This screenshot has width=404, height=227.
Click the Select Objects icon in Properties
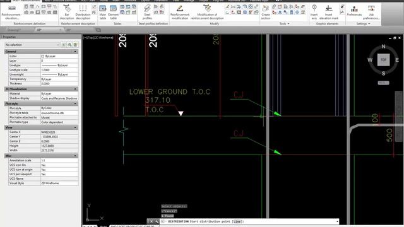(69, 45)
